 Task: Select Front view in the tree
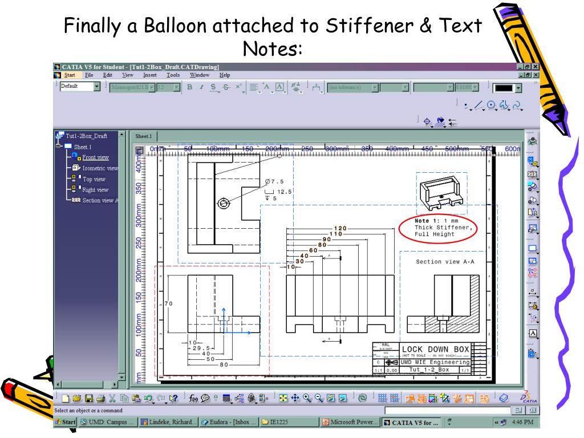click(x=95, y=157)
